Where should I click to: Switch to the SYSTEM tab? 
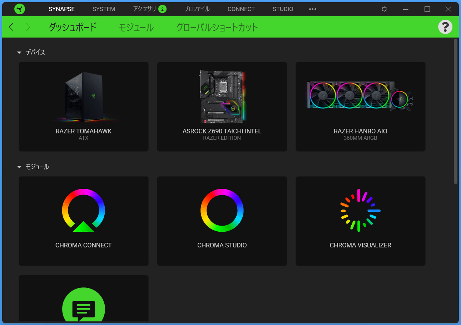coord(104,9)
